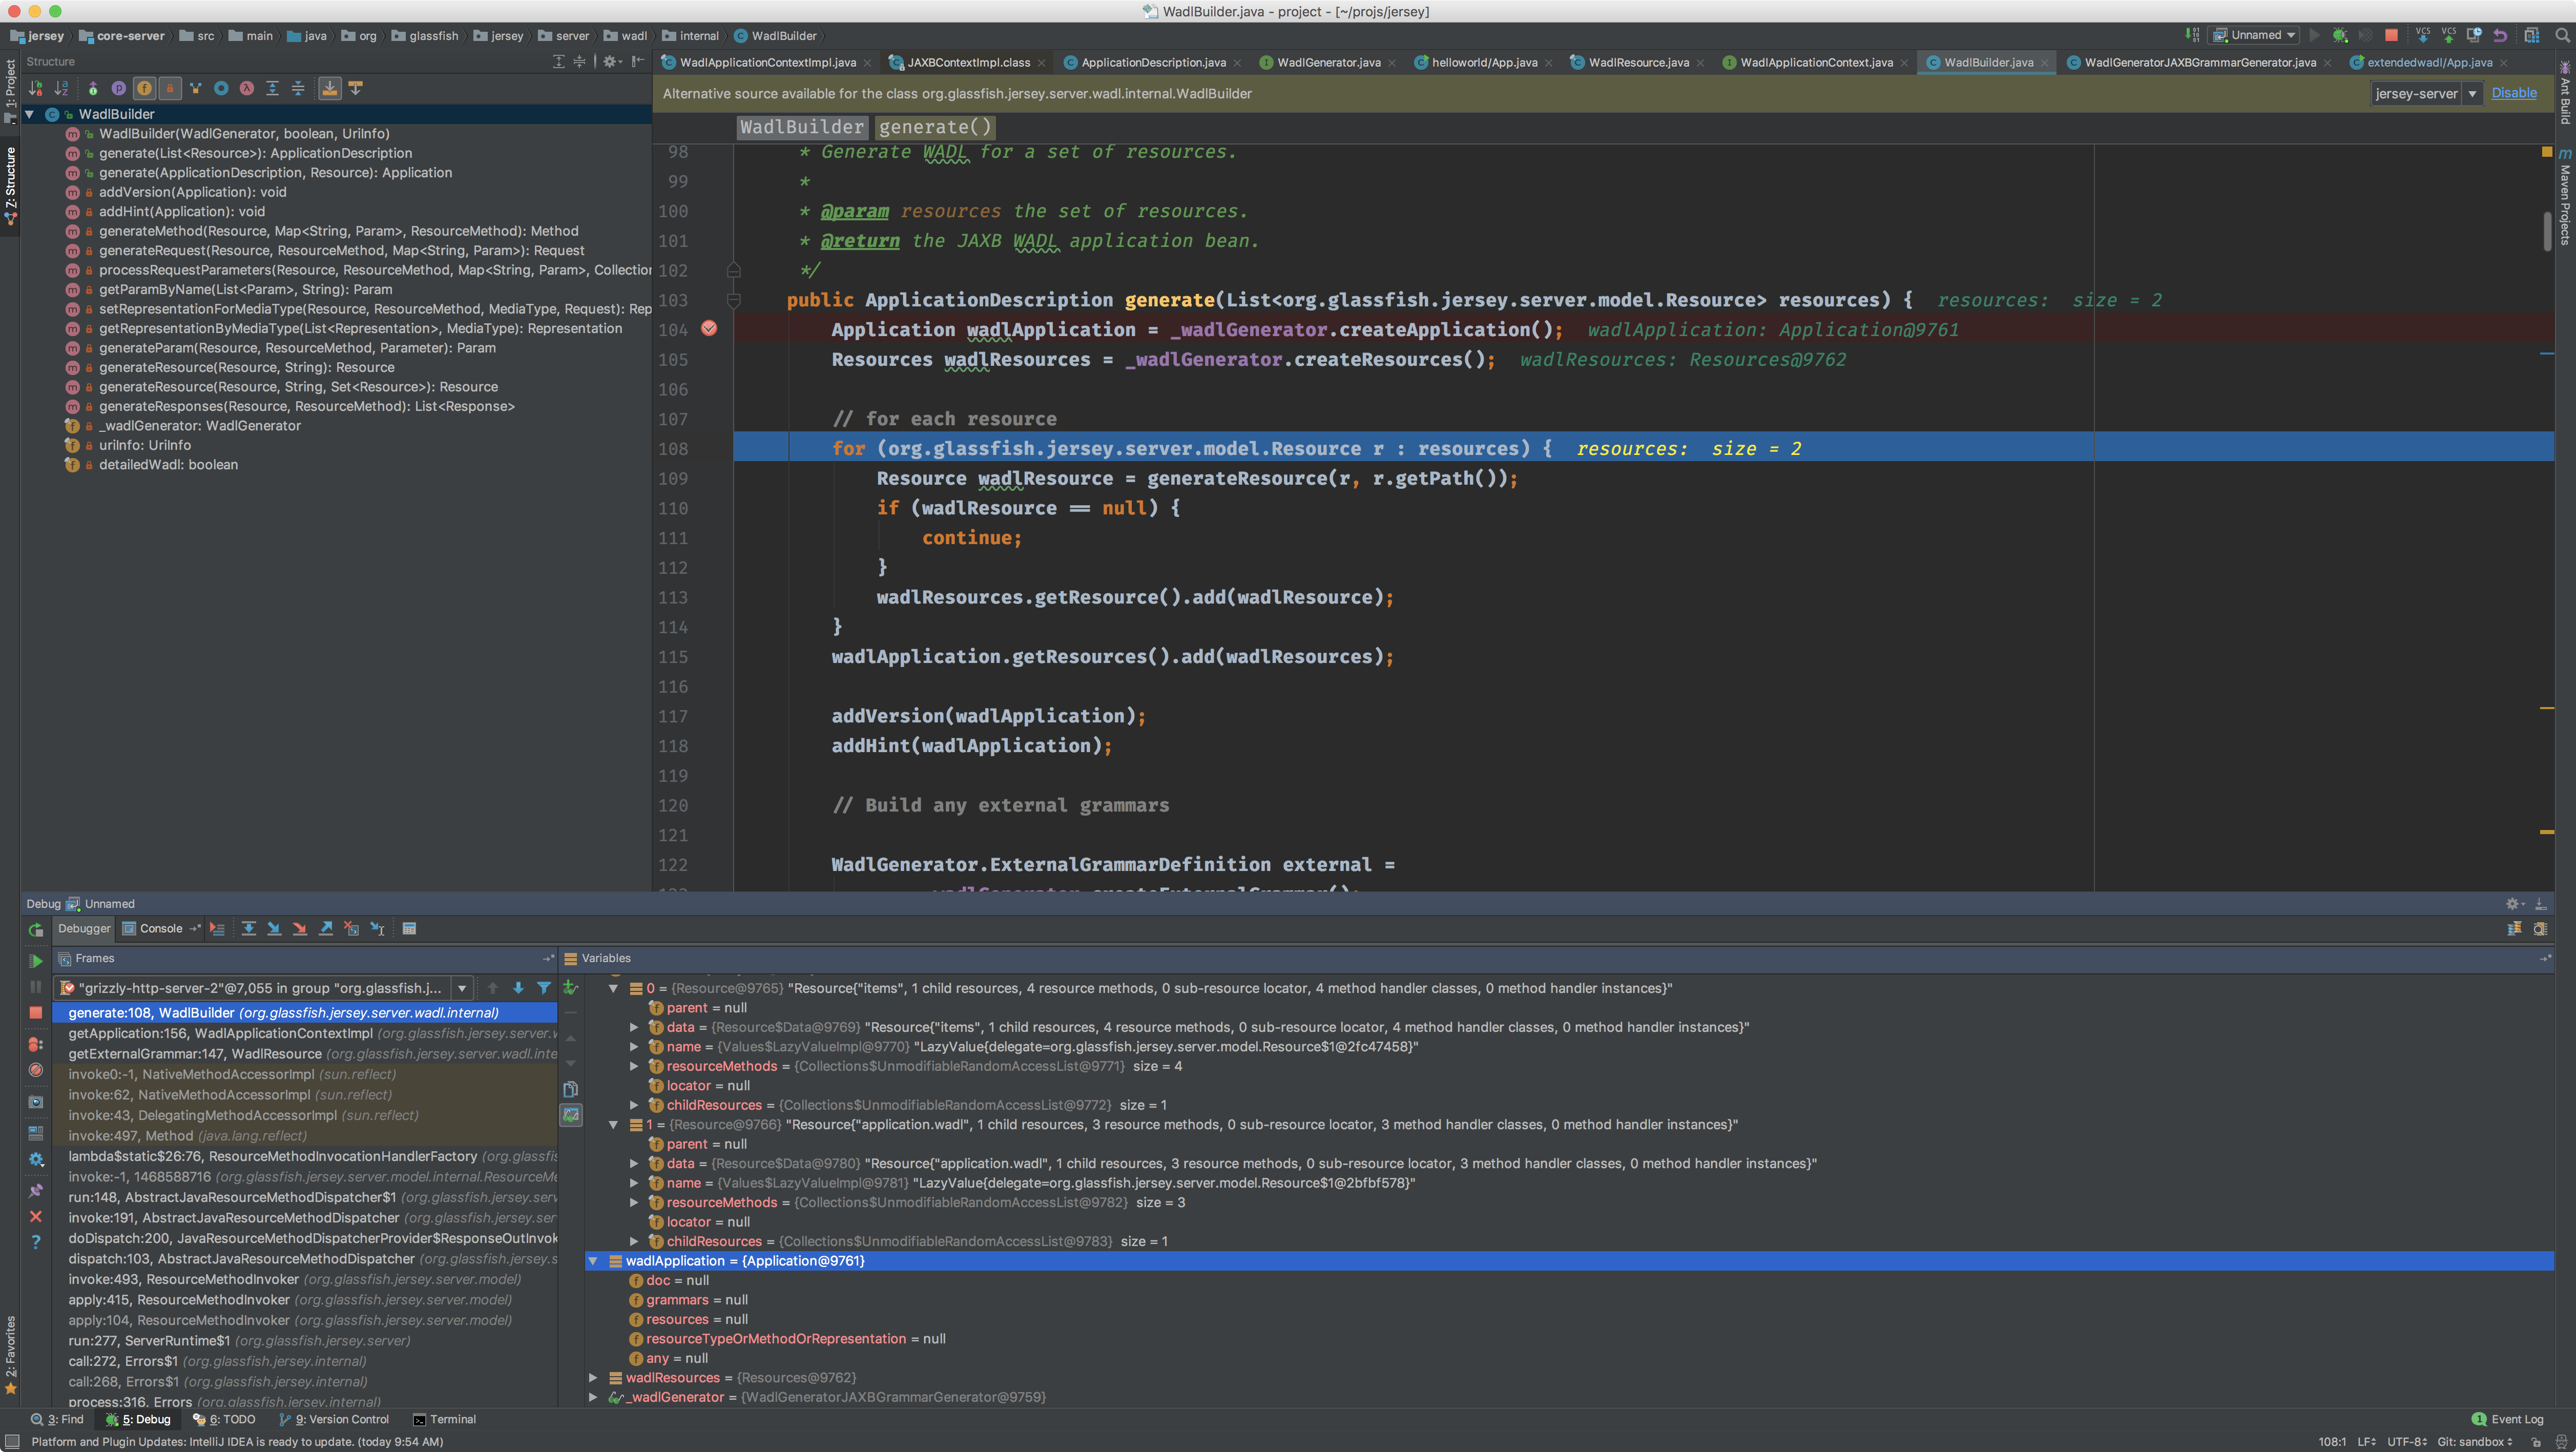This screenshot has height=1452, width=2576.
Task: Sort structure alphabetically with a-z icon
Action: point(62,89)
